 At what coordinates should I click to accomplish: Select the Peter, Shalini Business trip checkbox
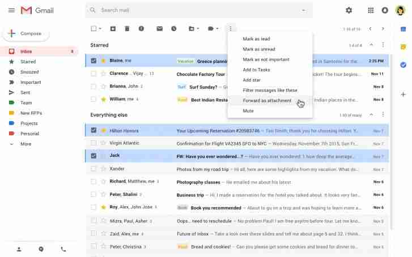[x=94, y=194]
